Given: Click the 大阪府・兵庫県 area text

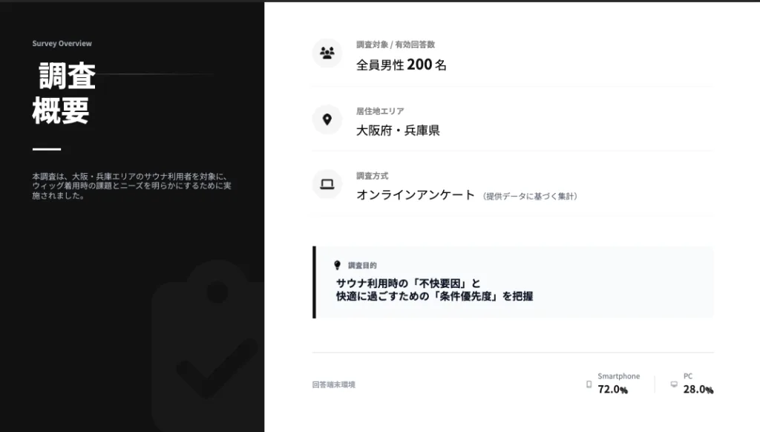Looking at the screenshot, I should click(398, 131).
